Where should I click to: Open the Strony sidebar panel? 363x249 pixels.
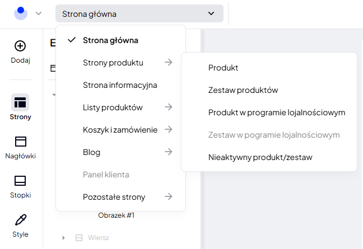point(20,102)
